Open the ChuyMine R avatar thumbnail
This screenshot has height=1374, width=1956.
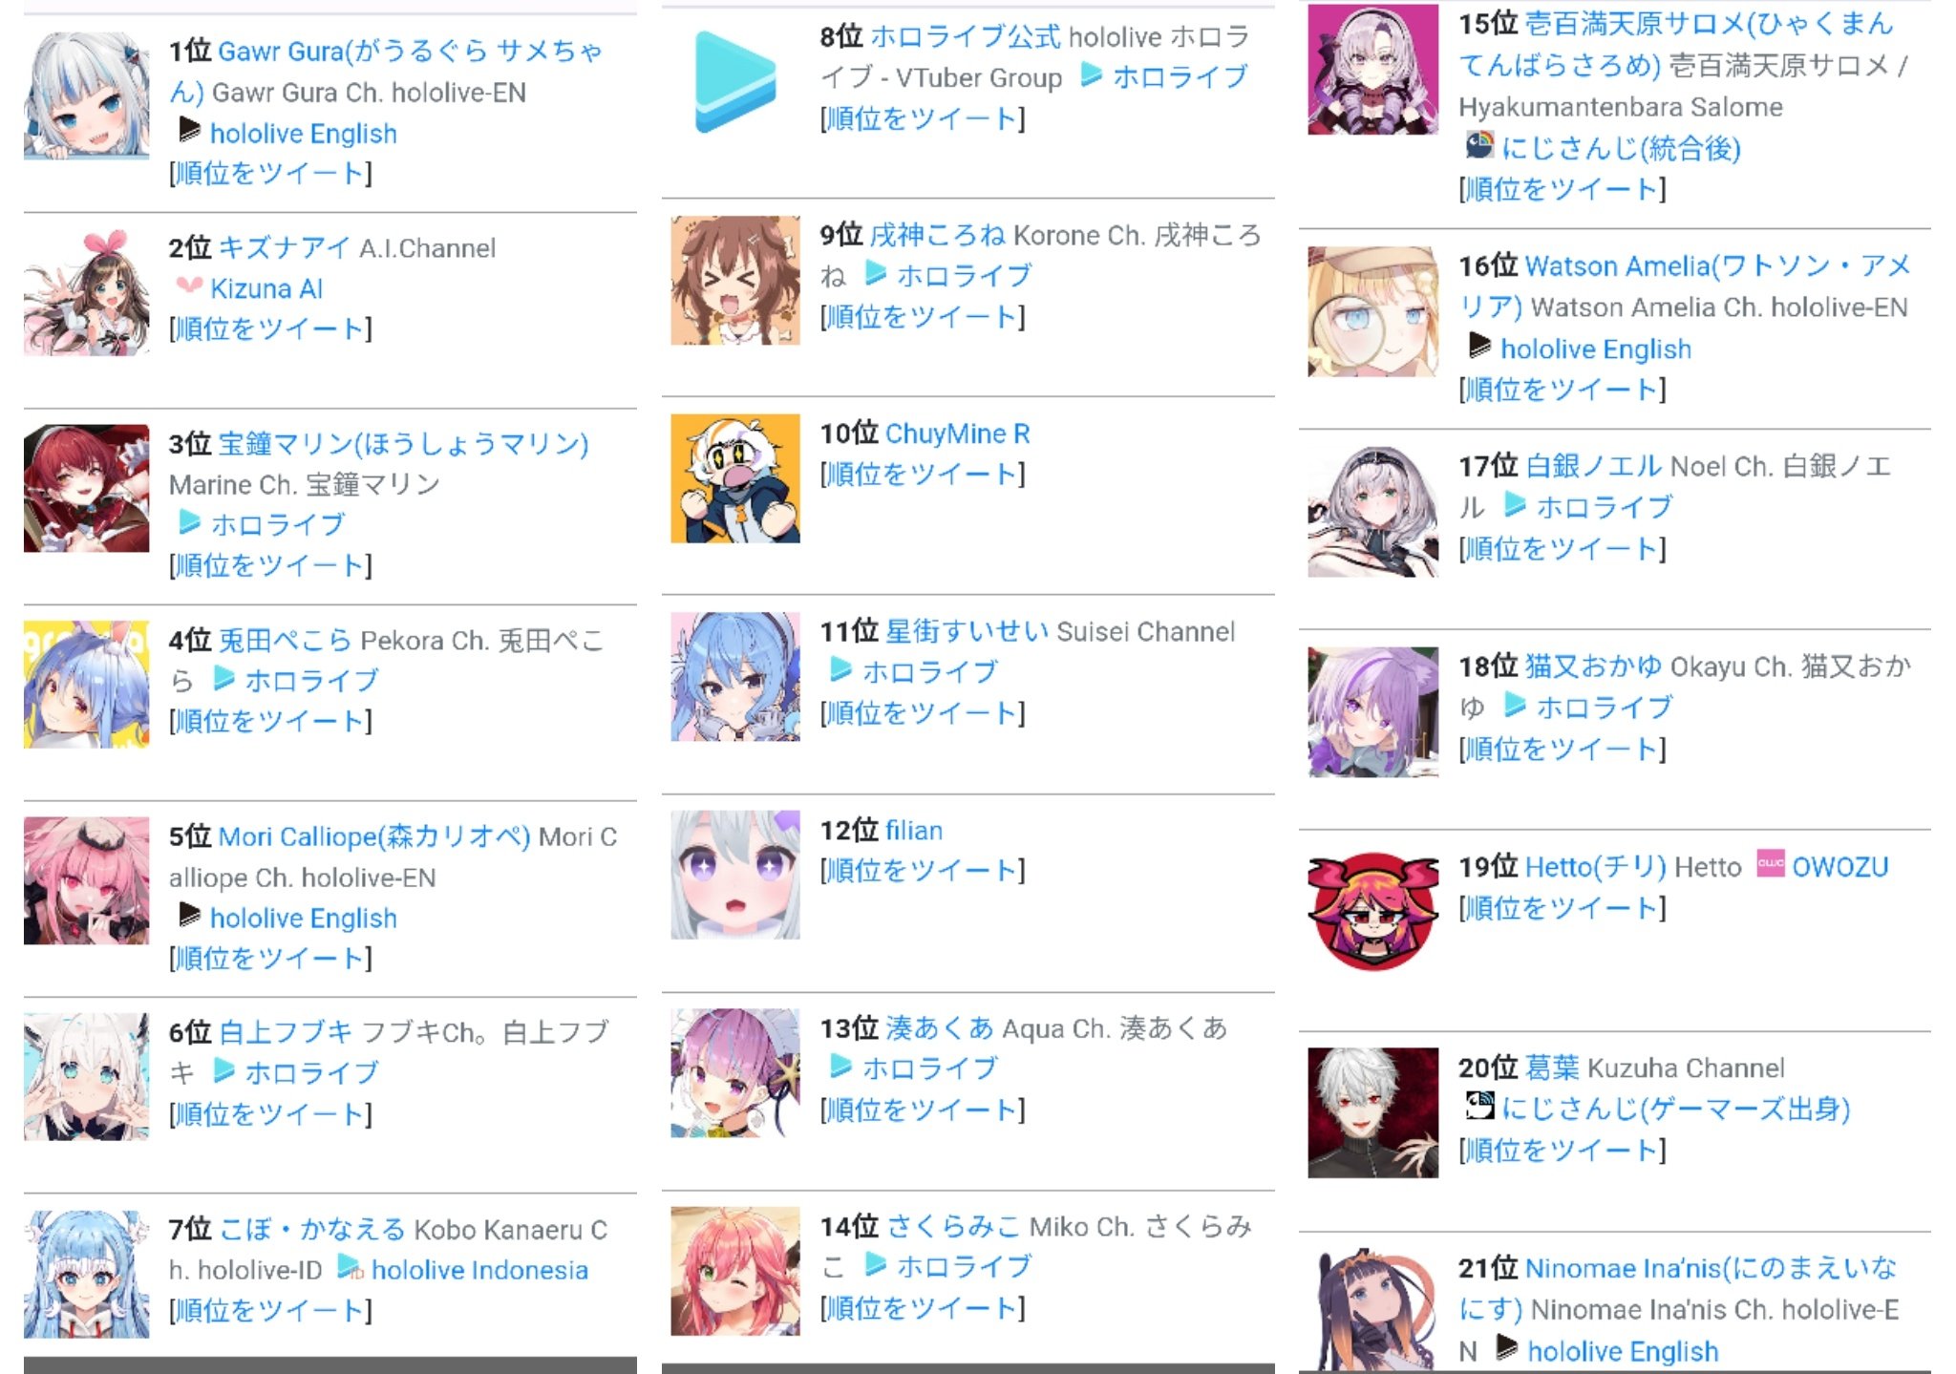click(734, 477)
